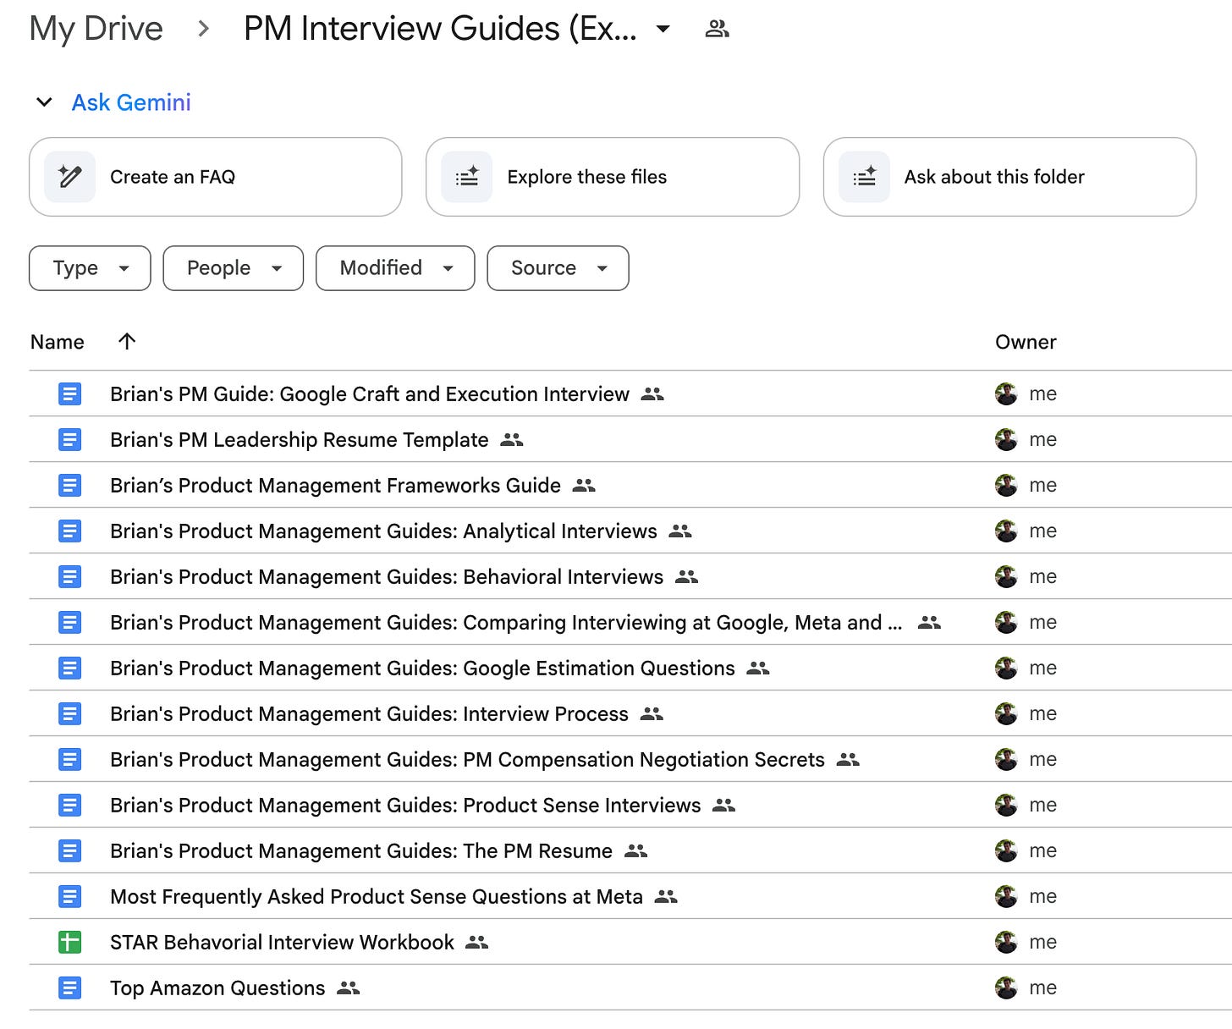Select the STAR Behavorial Interview Workbook spreadsheet
Image resolution: width=1232 pixels, height=1029 pixels.
pos(282,942)
